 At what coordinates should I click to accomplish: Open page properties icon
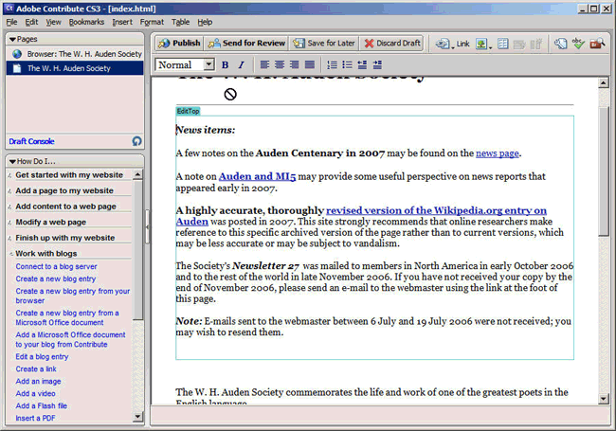click(x=561, y=44)
